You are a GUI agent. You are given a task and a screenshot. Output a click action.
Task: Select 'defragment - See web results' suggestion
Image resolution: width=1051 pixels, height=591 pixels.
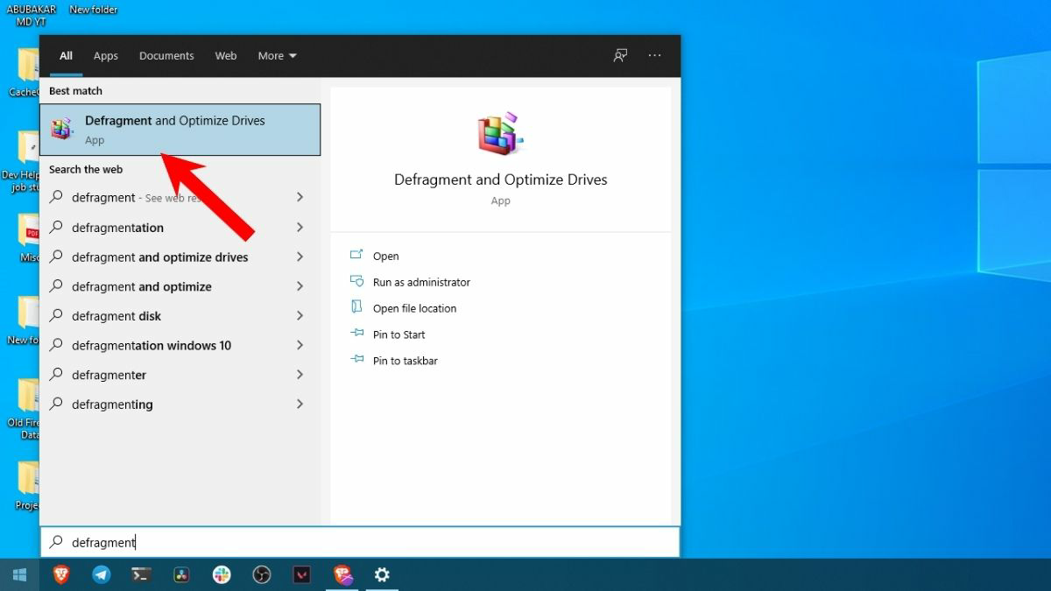137,198
